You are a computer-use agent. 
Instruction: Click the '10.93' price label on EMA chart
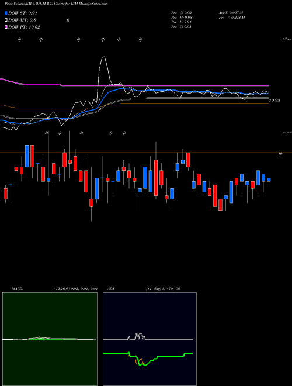pyautogui.click(x=274, y=100)
